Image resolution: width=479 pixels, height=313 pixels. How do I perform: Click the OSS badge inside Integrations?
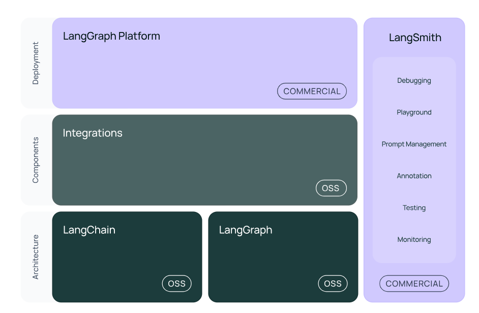pos(331,188)
